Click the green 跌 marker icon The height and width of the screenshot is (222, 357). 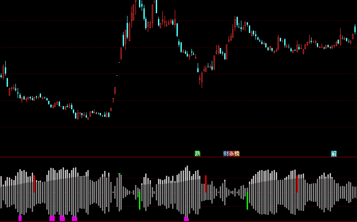click(198, 154)
